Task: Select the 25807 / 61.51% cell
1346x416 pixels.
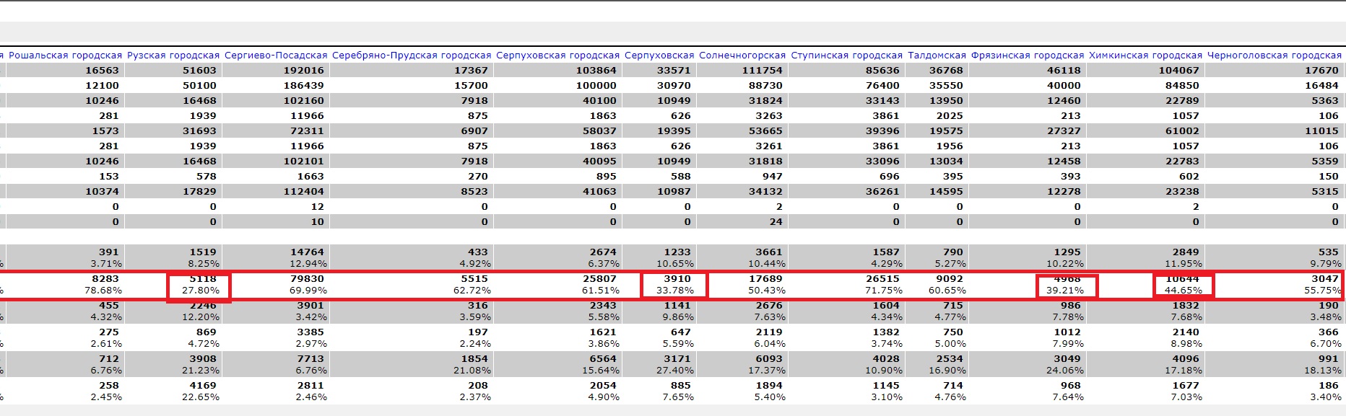Action: 557,284
